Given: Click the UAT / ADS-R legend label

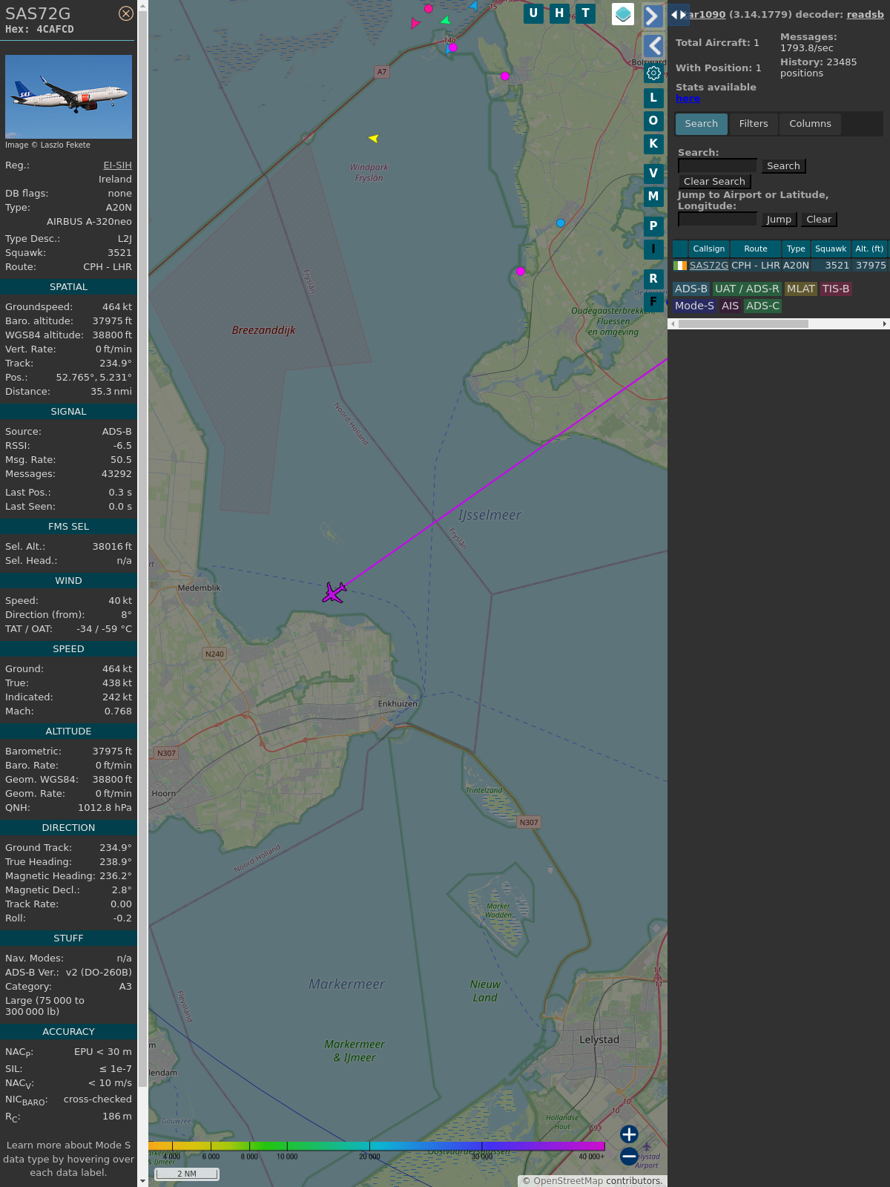Looking at the screenshot, I should point(747,289).
